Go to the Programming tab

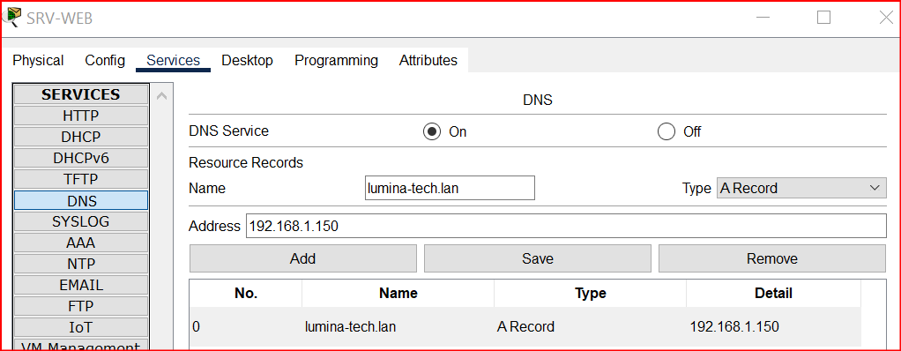pyautogui.click(x=336, y=60)
